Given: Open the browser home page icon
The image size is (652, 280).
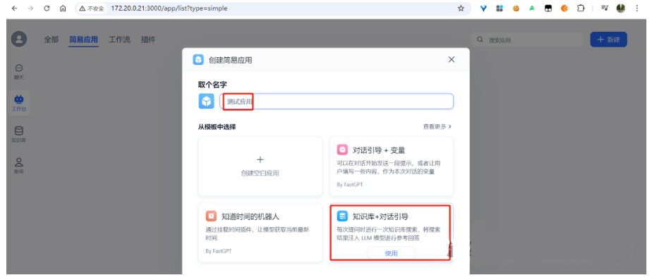Looking at the screenshot, I should click(63, 8).
